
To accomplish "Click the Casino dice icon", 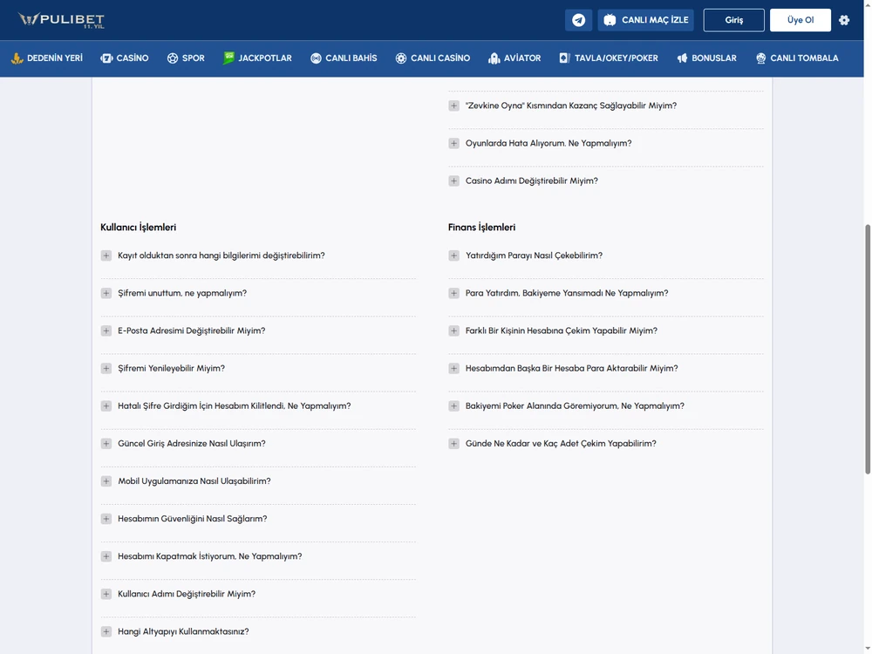I will pyautogui.click(x=106, y=58).
